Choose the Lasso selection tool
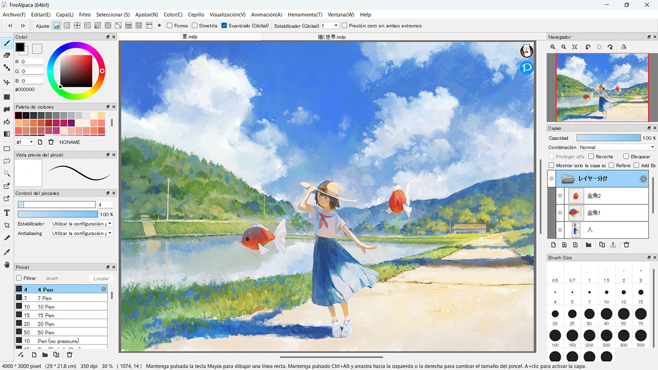 point(7,161)
